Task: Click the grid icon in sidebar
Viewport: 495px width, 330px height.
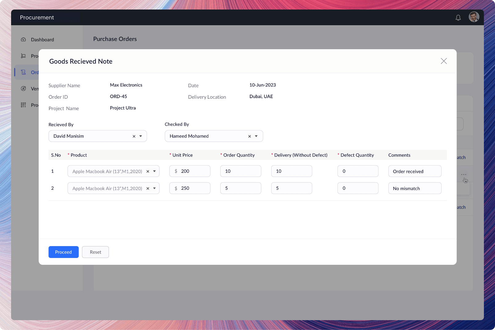Action: click(23, 105)
